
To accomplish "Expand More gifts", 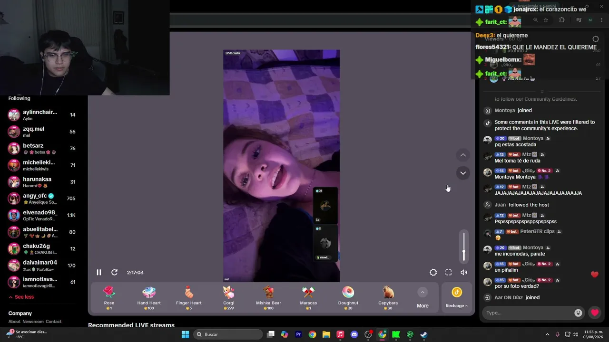I will (422, 298).
